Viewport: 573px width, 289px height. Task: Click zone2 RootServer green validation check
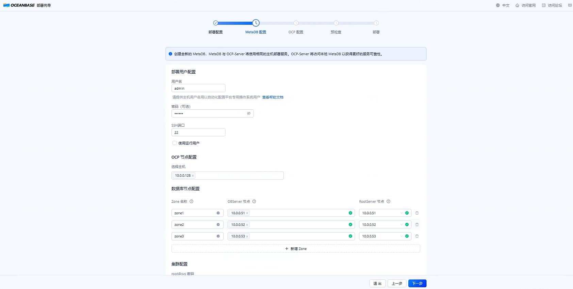407,224
